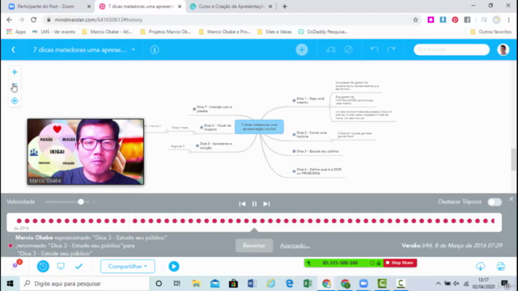Bookmark page with star icon
The height and width of the screenshot is (291, 518).
[x=415, y=19]
